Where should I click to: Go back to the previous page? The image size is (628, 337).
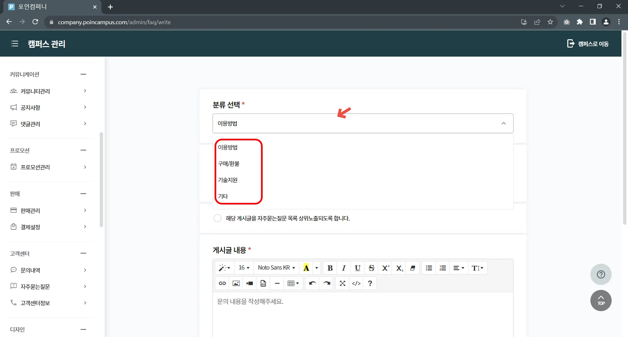pyautogui.click(x=9, y=22)
